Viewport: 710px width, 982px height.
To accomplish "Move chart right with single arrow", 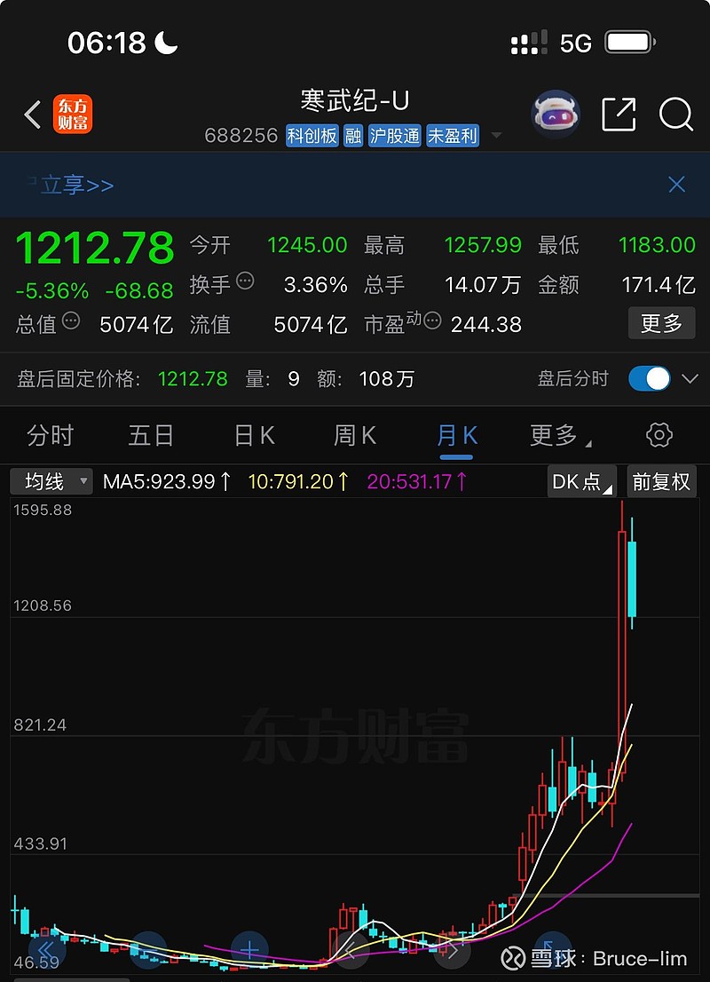I will (452, 950).
